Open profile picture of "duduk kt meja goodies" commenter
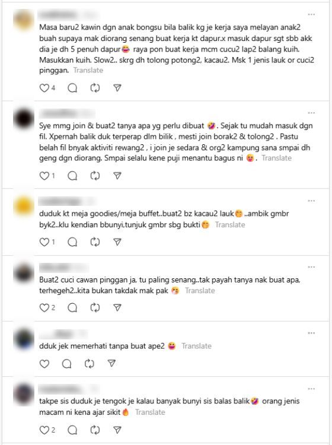Screen dimensions: 332x445 24,206
